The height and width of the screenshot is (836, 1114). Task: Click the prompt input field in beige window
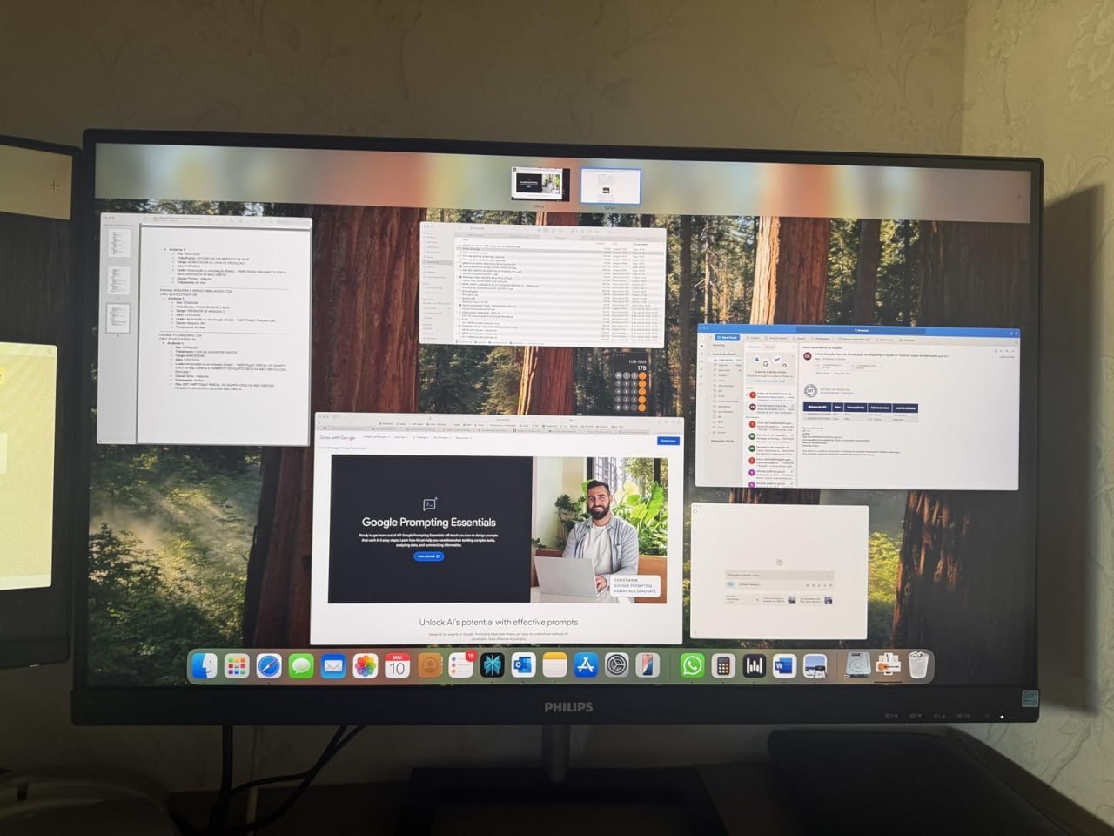[779, 576]
